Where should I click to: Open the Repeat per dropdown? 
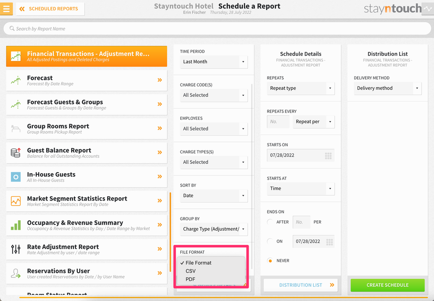[314, 122]
